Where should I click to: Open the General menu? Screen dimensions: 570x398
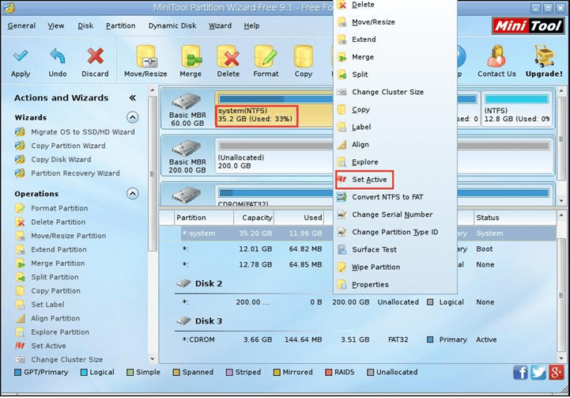21,26
